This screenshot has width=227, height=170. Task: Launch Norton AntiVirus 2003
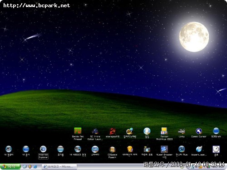[164, 131]
